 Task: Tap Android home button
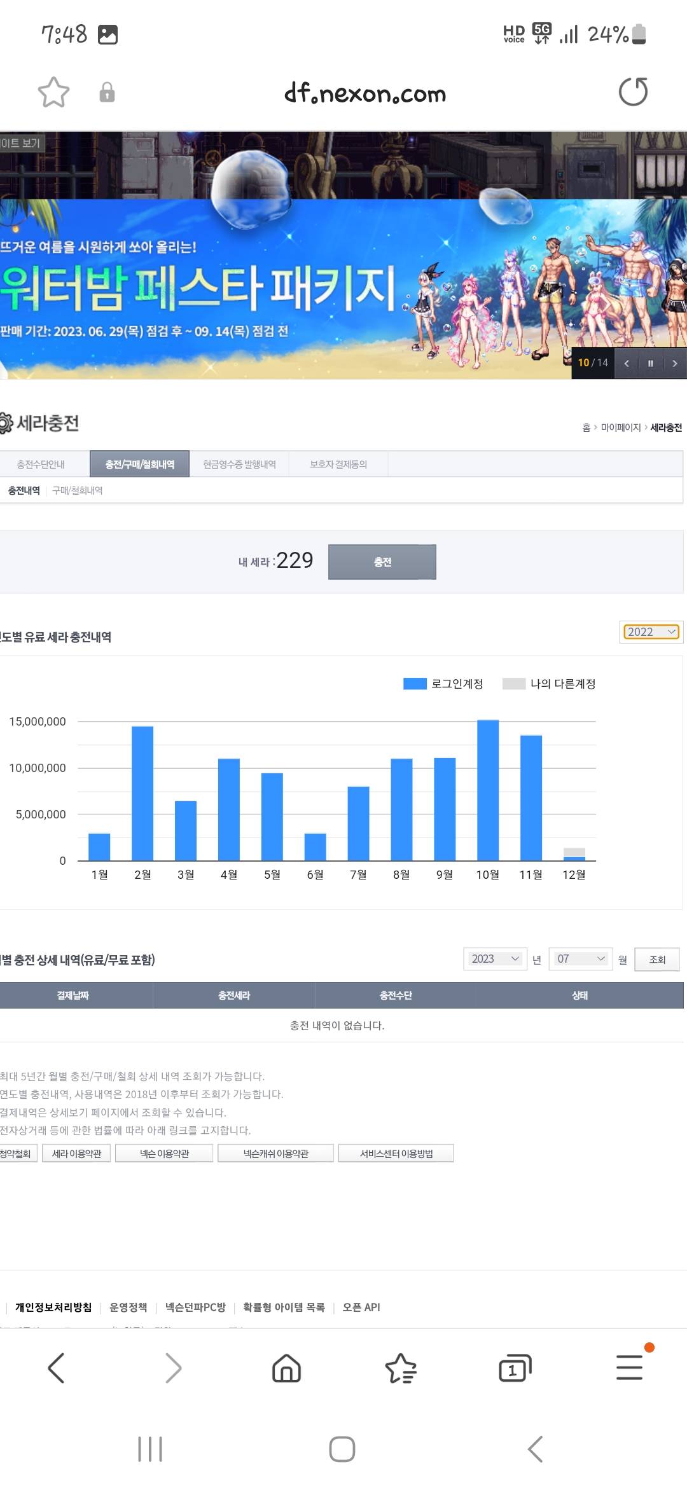342,1449
